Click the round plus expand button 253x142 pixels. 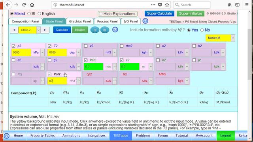pos(105,30)
